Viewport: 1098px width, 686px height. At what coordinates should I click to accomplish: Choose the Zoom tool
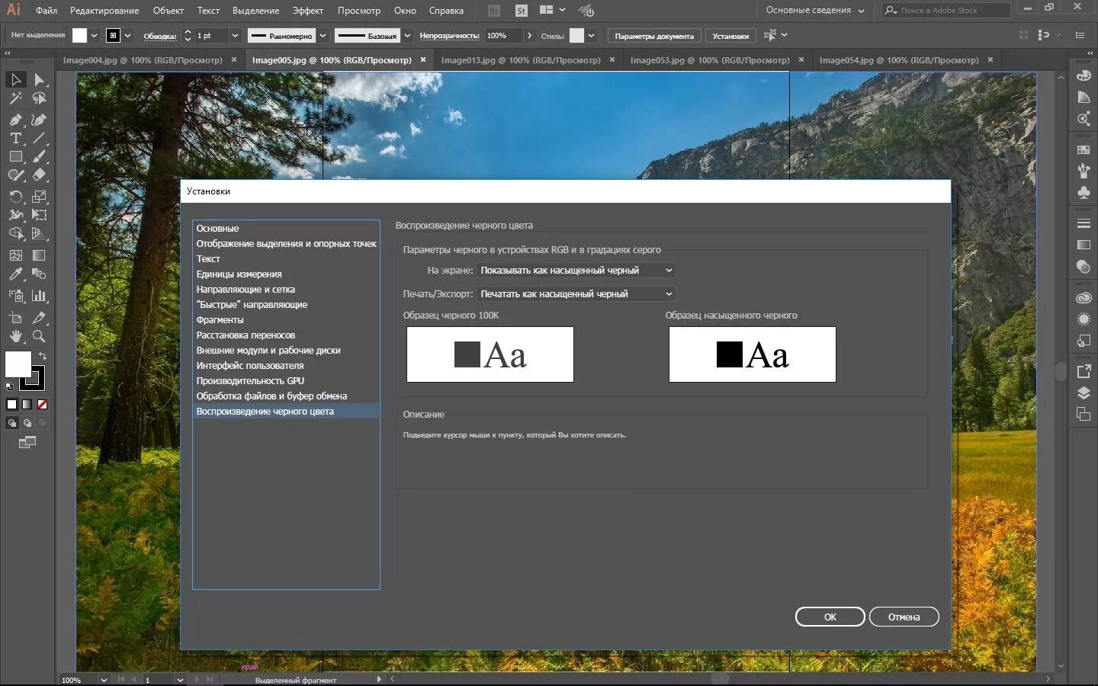(38, 336)
